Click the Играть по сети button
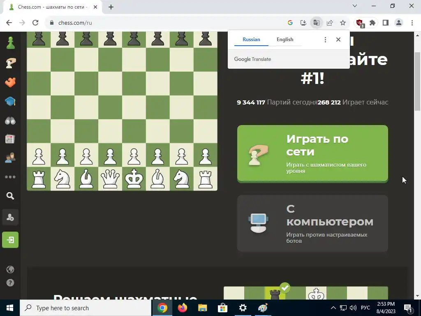 click(312, 154)
